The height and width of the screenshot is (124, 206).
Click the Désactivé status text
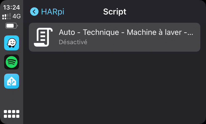(x=73, y=42)
